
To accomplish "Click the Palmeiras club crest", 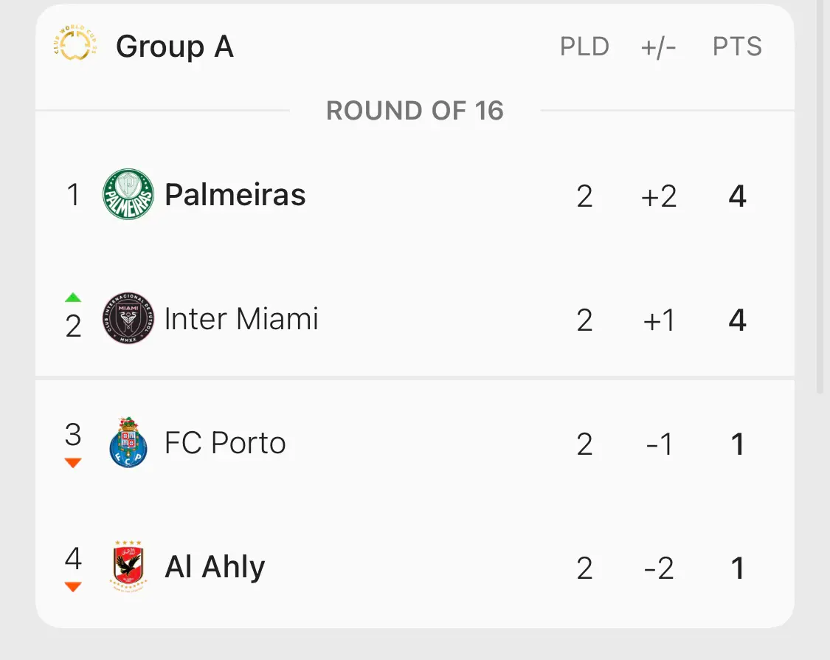I will pos(128,194).
